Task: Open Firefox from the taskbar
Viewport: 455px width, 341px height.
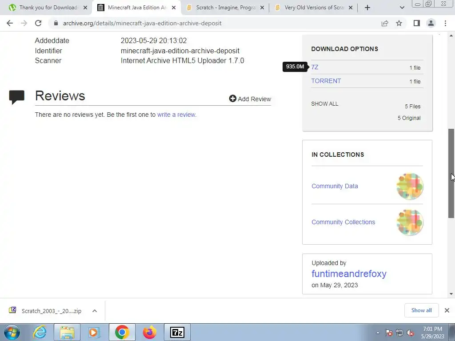Action: click(x=149, y=332)
